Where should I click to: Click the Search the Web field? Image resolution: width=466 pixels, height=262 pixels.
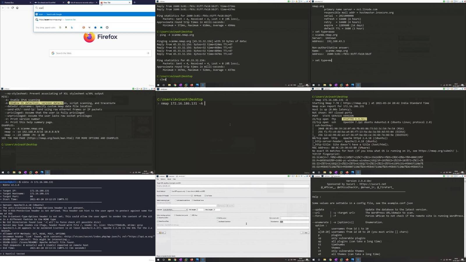100,53
